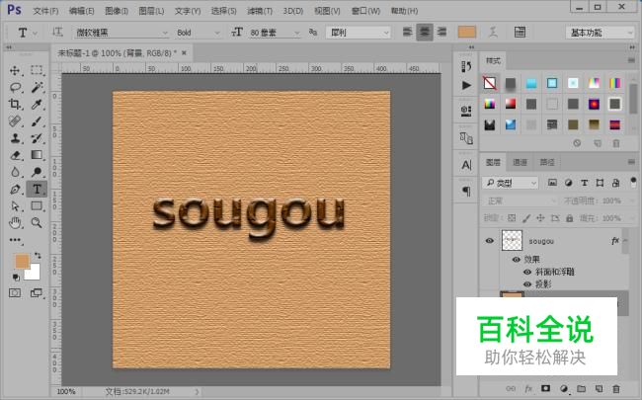
Task: Click the text color swatch in options bar
Action: 467,32
